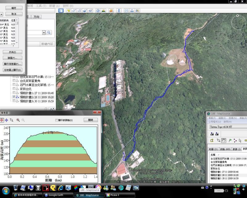
Task: Click Google Earth in the Windows taskbar
Action: point(56,195)
